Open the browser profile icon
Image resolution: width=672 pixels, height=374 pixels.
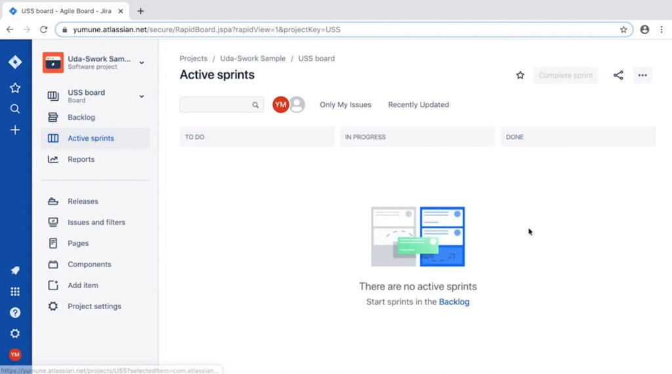(x=644, y=29)
